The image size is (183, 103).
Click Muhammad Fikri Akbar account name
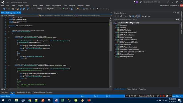point(169,6)
